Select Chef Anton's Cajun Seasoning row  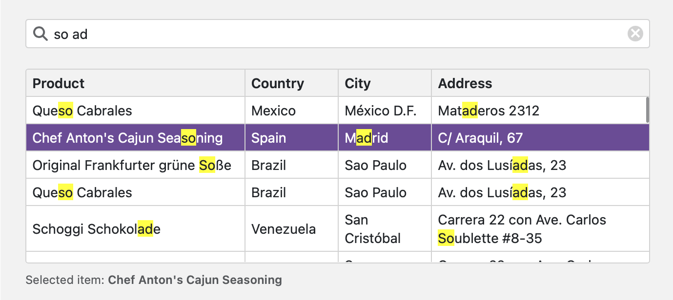coord(127,138)
